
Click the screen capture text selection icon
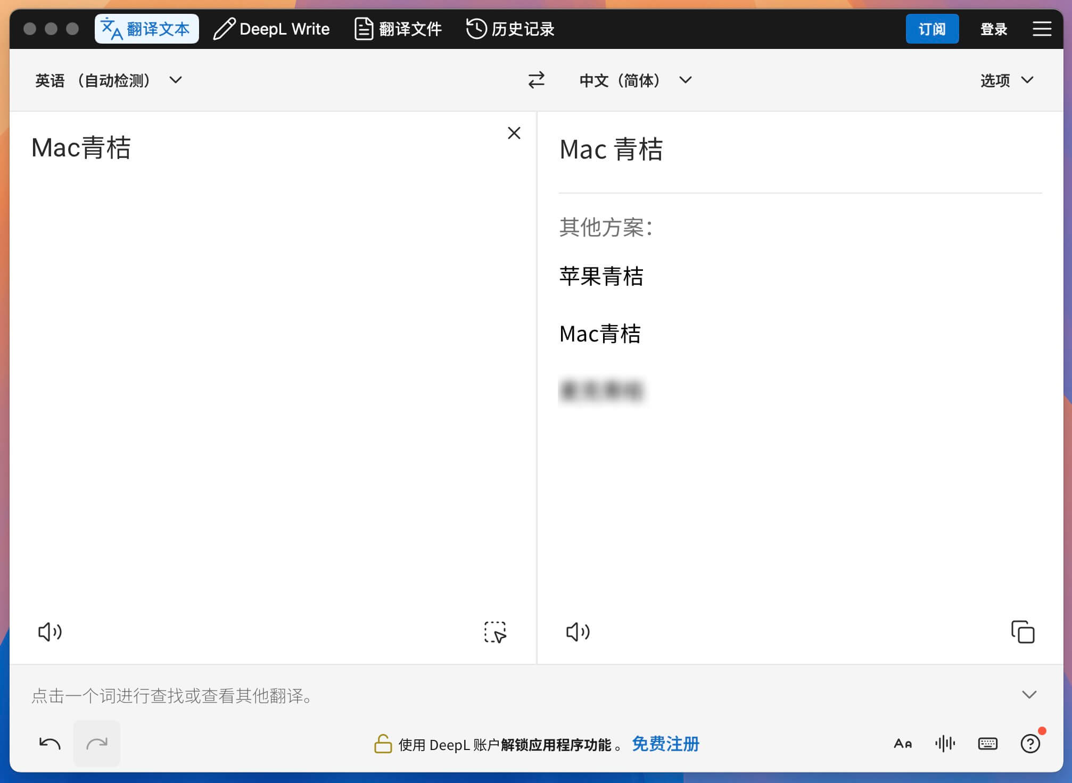pos(495,632)
